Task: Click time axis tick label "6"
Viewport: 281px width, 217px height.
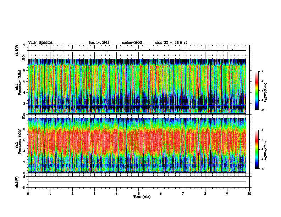Action: (161, 194)
